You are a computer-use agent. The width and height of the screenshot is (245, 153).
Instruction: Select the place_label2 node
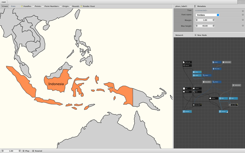(197, 105)
